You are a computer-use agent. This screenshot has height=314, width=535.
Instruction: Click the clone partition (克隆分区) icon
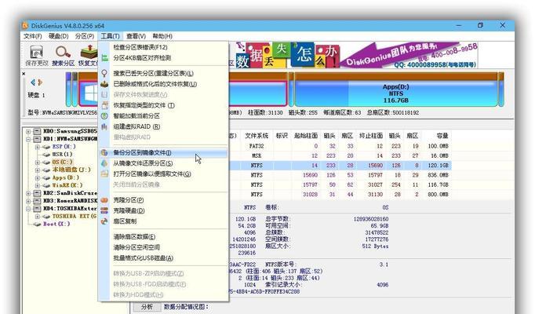(104, 200)
